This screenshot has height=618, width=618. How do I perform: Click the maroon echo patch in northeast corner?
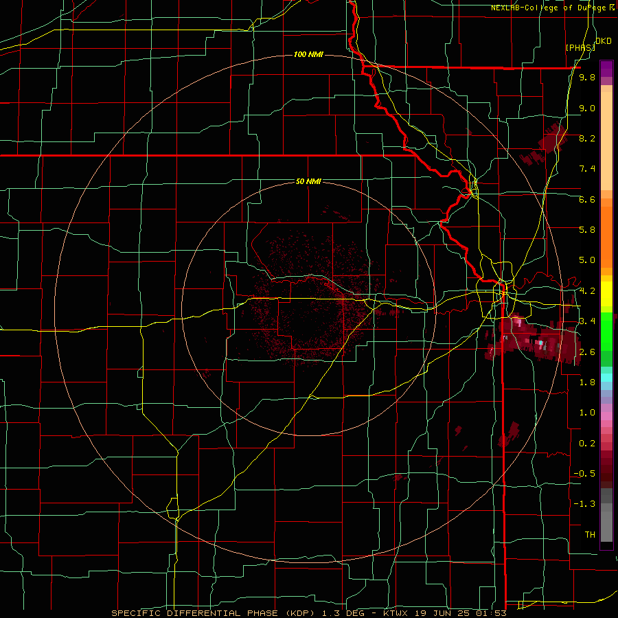click(x=543, y=145)
